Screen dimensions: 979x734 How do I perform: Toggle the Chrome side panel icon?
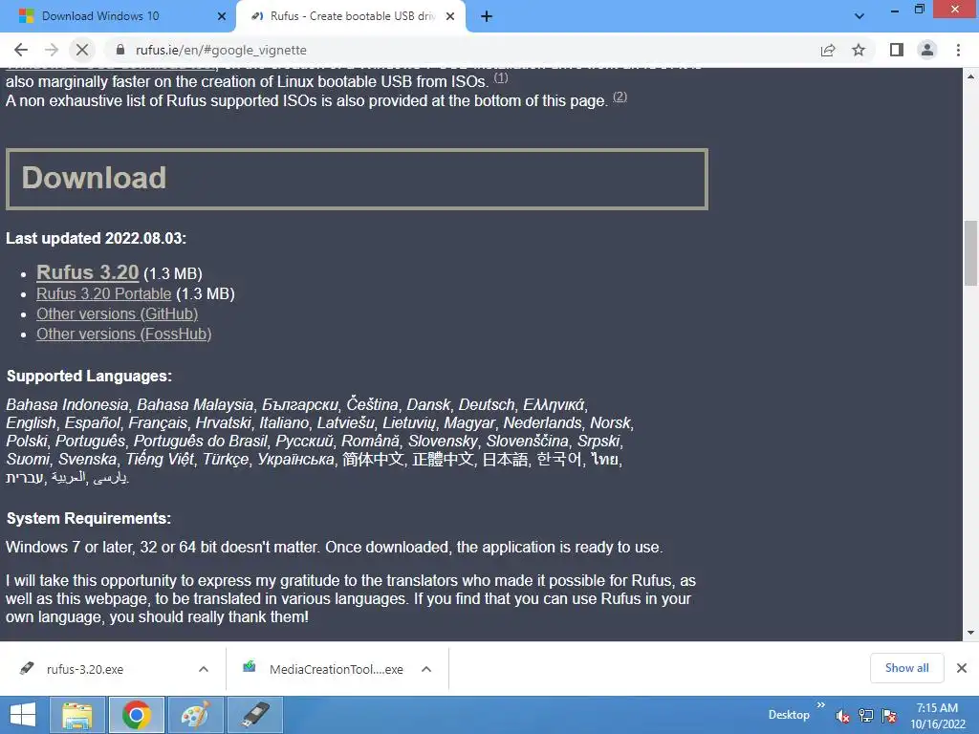coord(897,50)
